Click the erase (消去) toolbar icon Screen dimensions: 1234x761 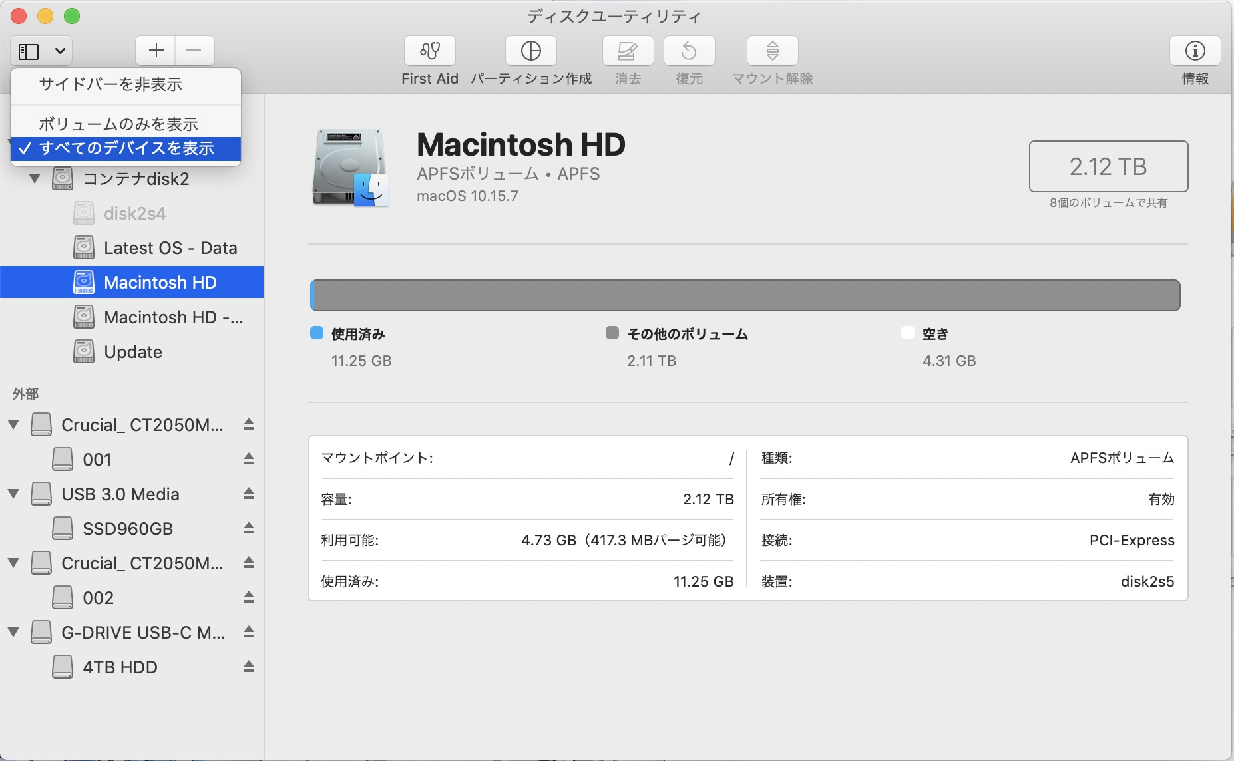pos(628,51)
